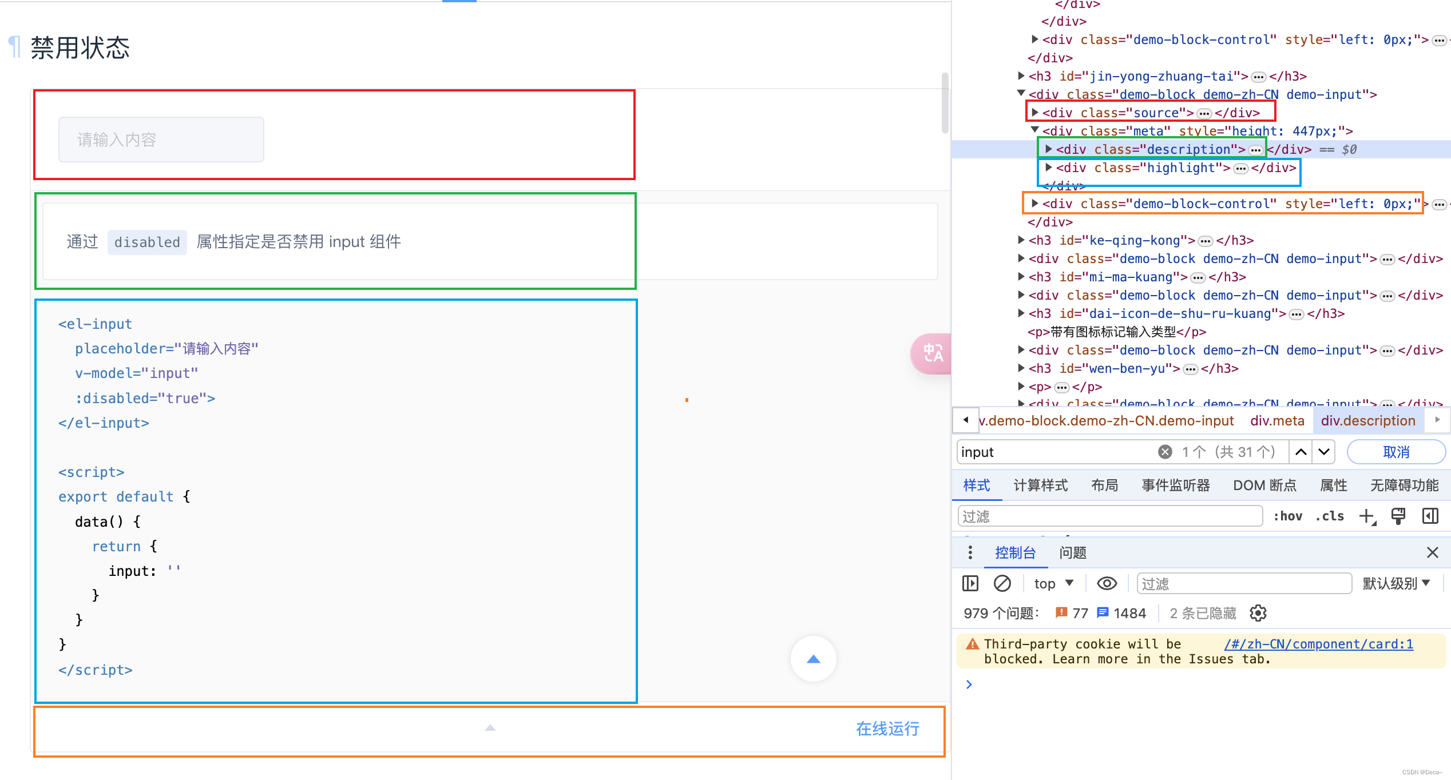Screen dimensions: 1451x780
Task: Switch to 布局 tab
Action: point(1104,485)
